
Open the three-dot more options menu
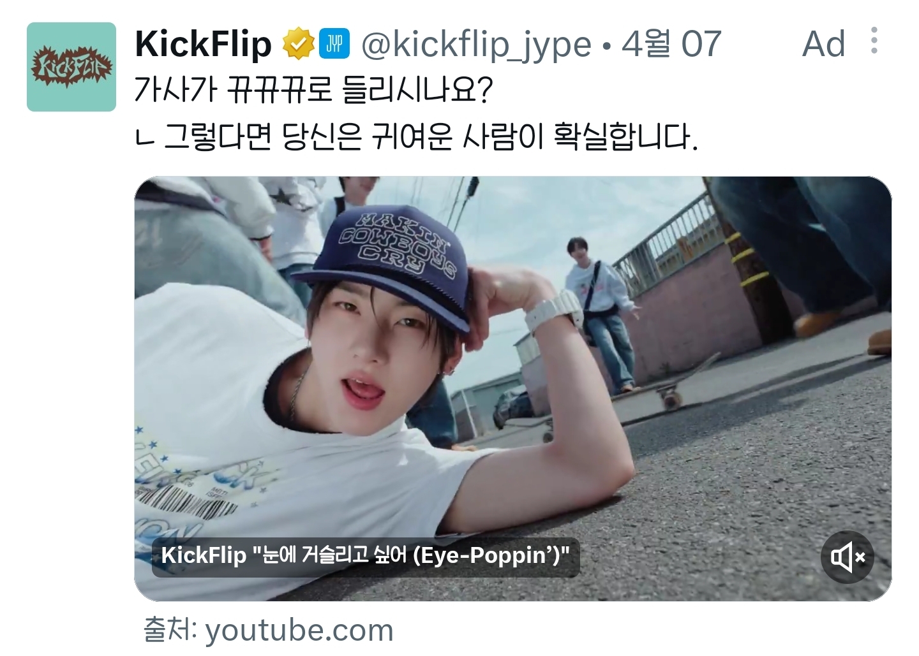[874, 40]
